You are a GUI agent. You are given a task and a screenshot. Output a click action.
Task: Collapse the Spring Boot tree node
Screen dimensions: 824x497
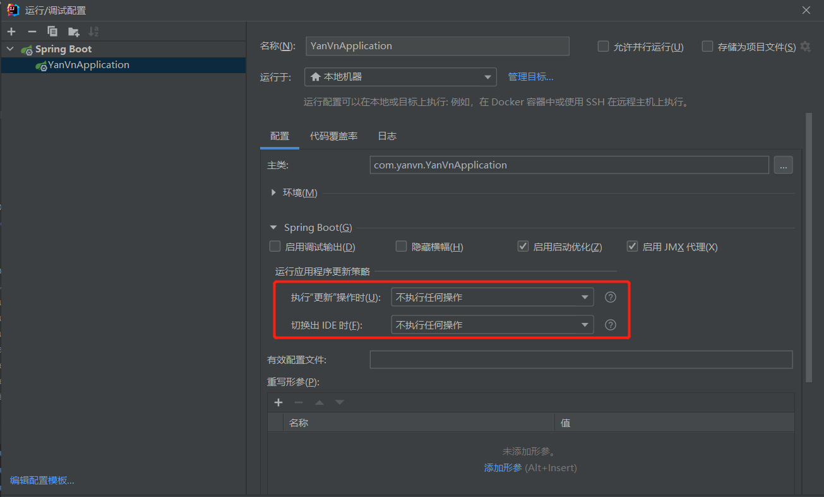tap(9, 49)
